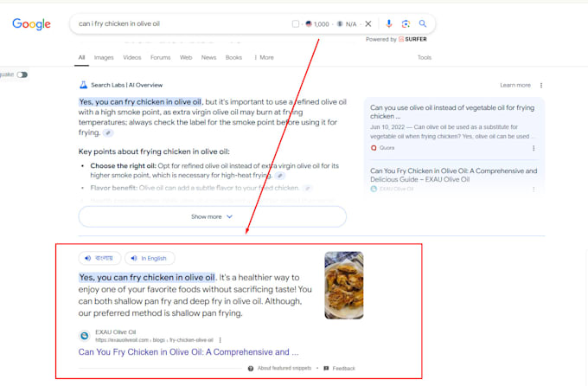
Task: Click the search volume flag icon showing 1,000
Action: click(x=309, y=24)
